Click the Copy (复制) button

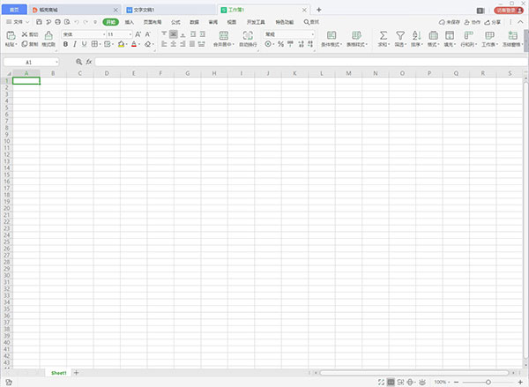click(30, 44)
